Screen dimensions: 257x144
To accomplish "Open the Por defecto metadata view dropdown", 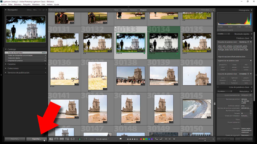I will [225, 91].
